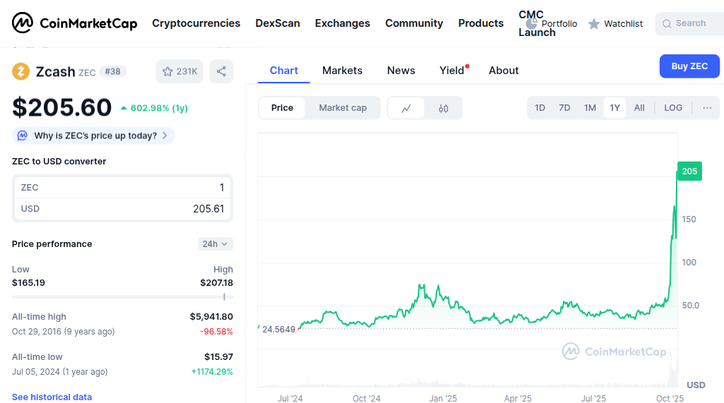724x403 pixels.
Task: Open the 24h price performance dropdown
Action: pos(216,244)
